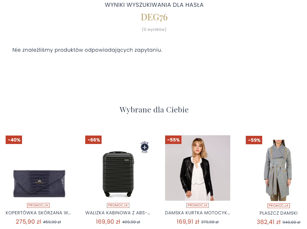Click the -55% discount badge

click(x=173, y=140)
